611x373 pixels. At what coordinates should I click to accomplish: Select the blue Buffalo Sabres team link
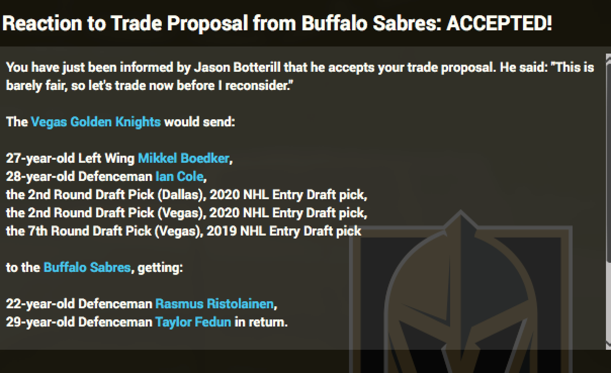[x=87, y=267]
